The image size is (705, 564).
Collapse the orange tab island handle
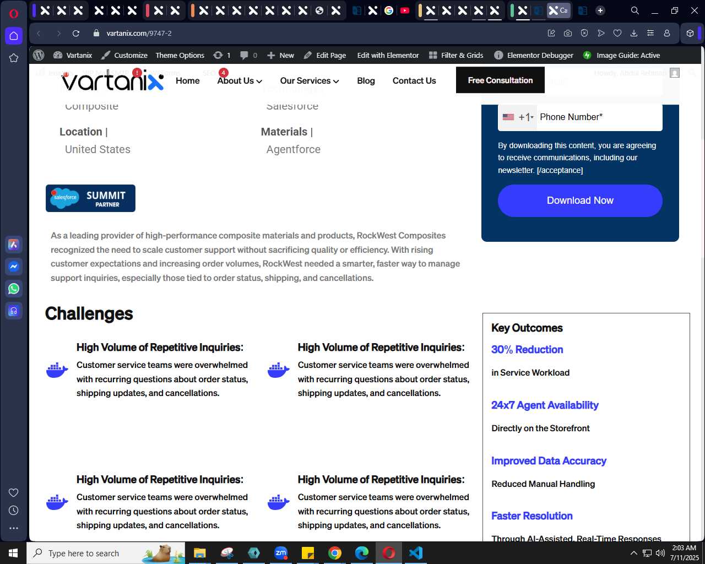tap(193, 10)
